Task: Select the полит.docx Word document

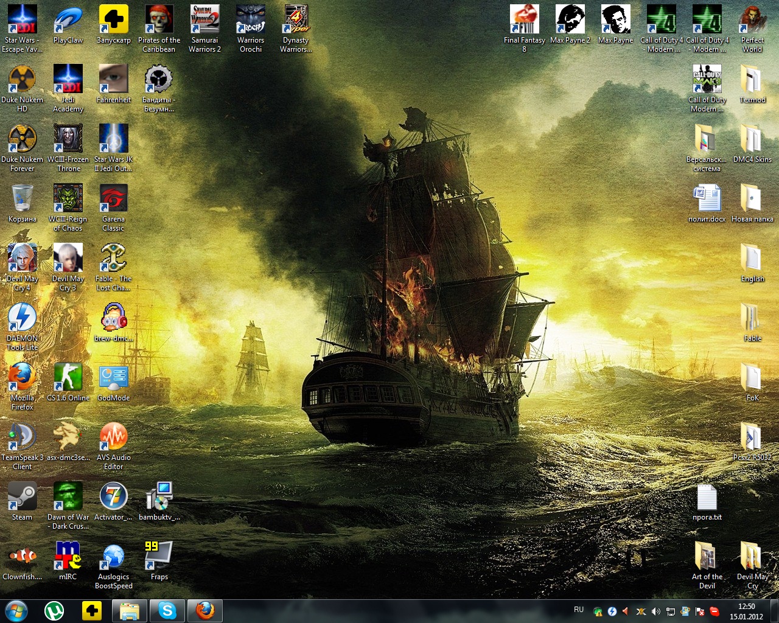Action: [707, 200]
